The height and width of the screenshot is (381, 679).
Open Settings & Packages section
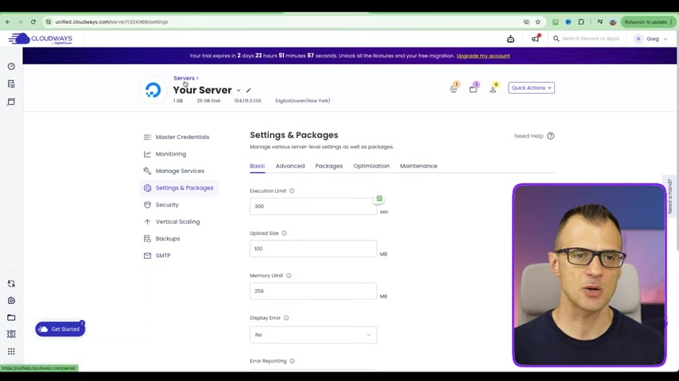click(179, 187)
